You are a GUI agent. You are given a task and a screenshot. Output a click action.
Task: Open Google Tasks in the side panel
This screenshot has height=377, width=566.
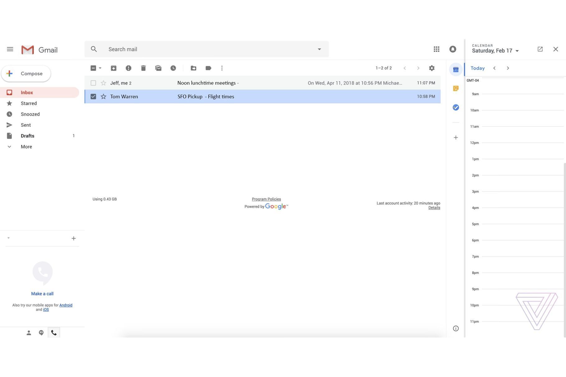pos(456,107)
